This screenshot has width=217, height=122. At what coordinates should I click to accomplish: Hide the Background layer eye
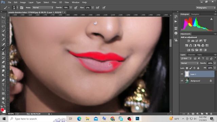point(182,81)
